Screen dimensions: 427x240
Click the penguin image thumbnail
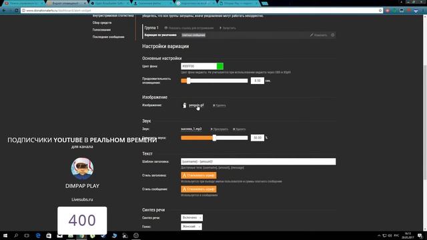pos(184,105)
